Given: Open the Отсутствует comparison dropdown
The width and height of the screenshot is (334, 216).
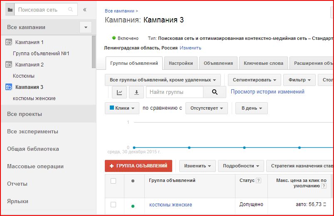Looking at the screenshot, I should pos(207,108).
